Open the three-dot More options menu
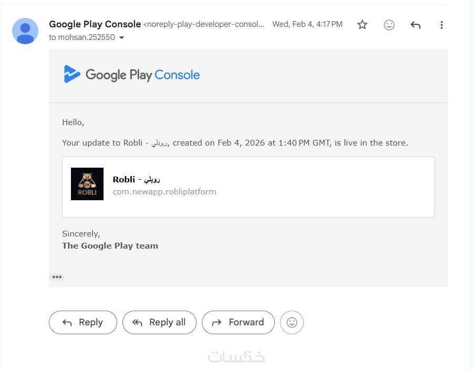The image size is (473, 370). 441,25
